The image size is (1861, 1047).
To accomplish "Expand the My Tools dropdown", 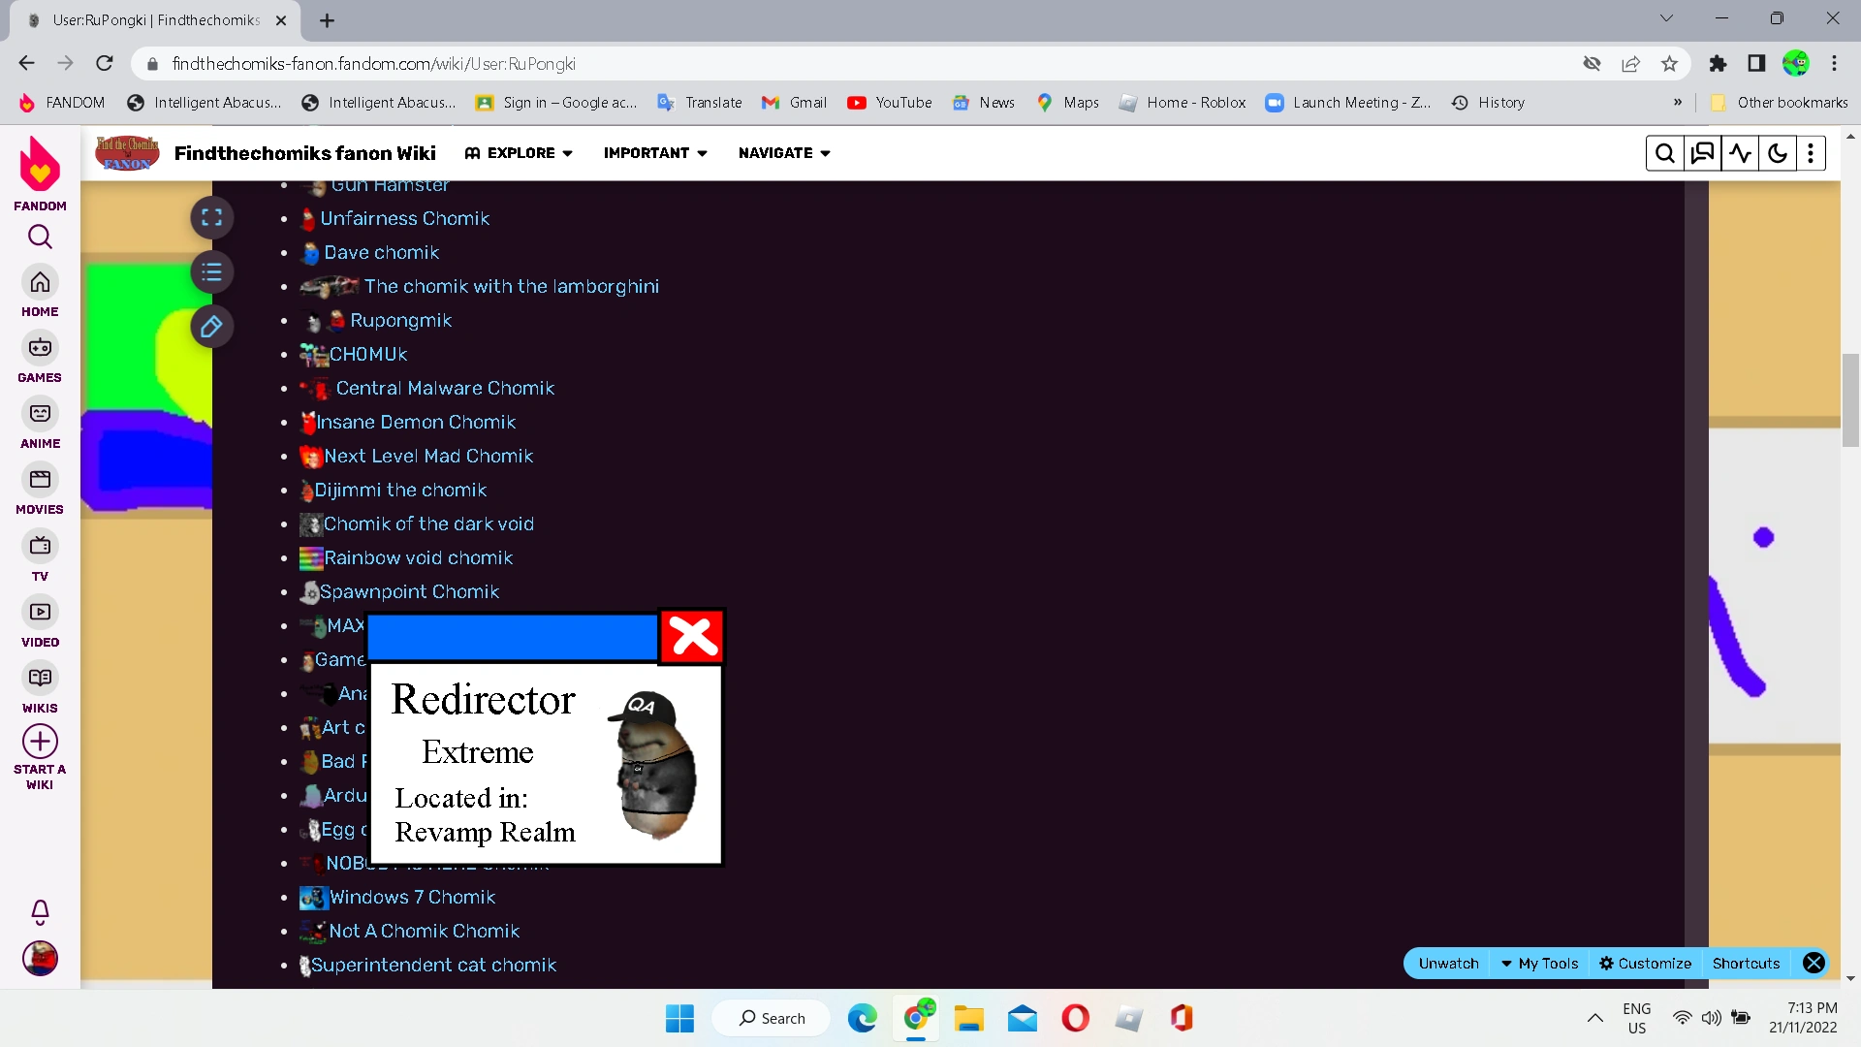I will tap(1539, 963).
